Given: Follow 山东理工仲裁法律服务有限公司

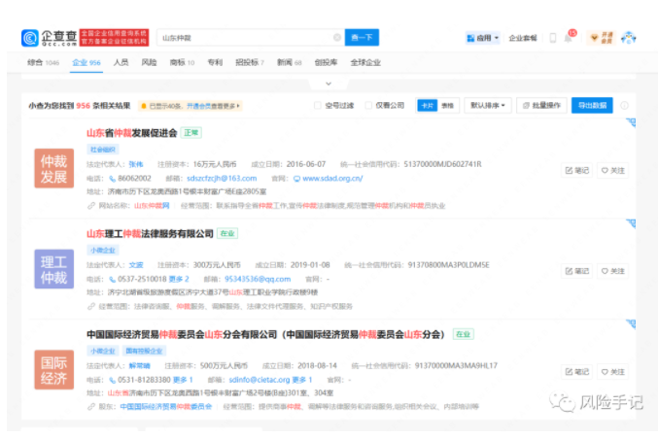Looking at the screenshot, I should [x=612, y=271].
